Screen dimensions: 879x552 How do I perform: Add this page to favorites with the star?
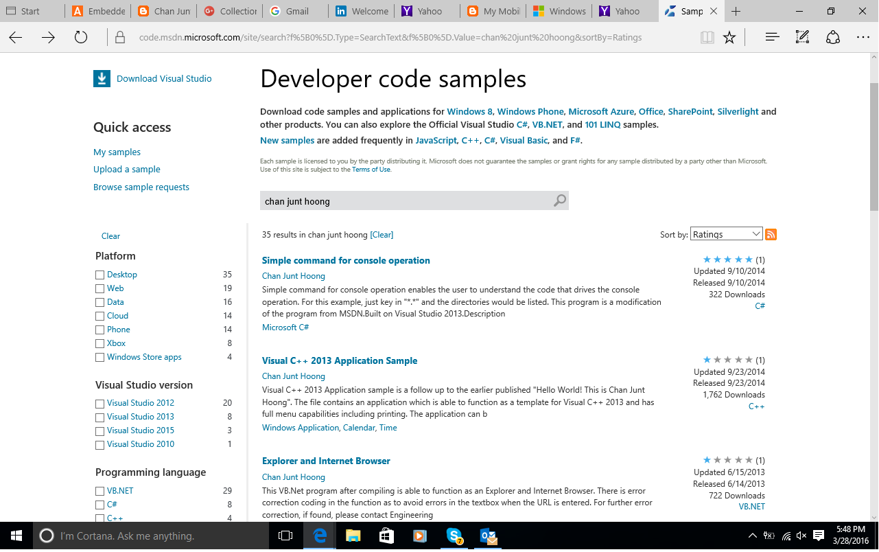(729, 38)
